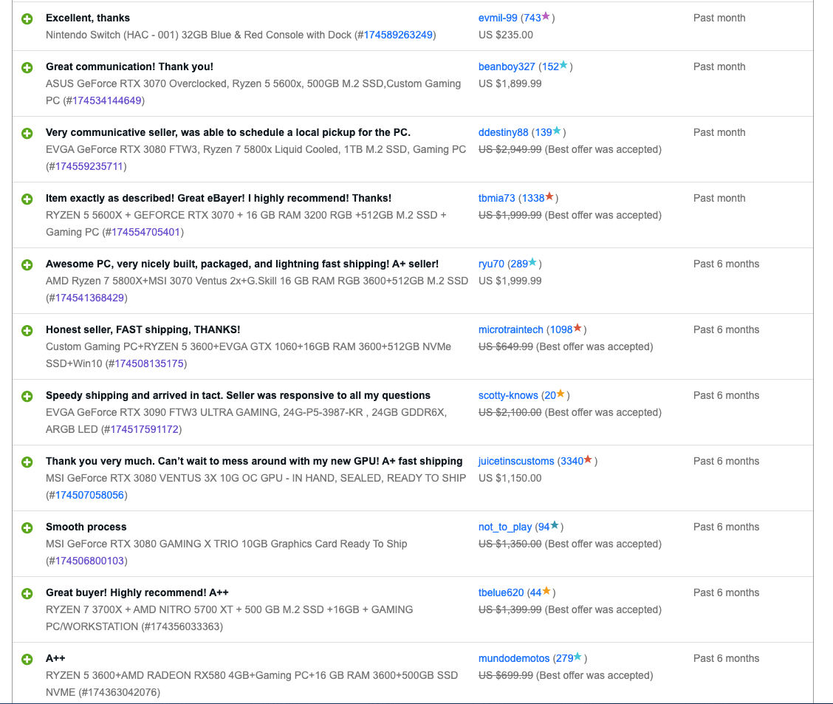Open the not_to_play member profile

(505, 527)
